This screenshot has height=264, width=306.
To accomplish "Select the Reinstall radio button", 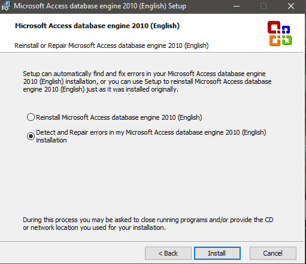I will 31,117.
